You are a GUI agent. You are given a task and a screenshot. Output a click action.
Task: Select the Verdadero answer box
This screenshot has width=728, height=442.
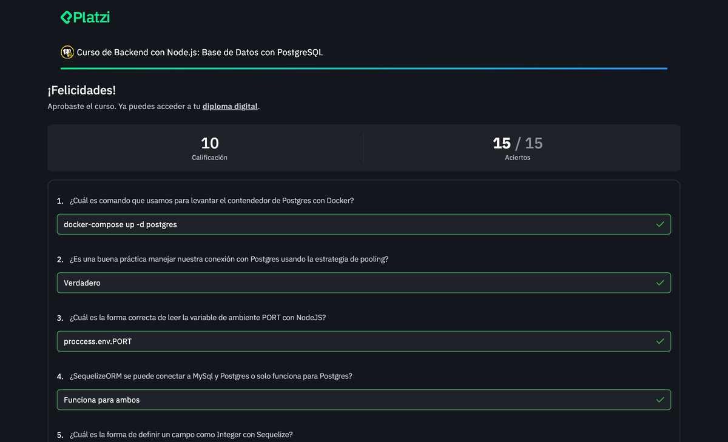pyautogui.click(x=364, y=283)
